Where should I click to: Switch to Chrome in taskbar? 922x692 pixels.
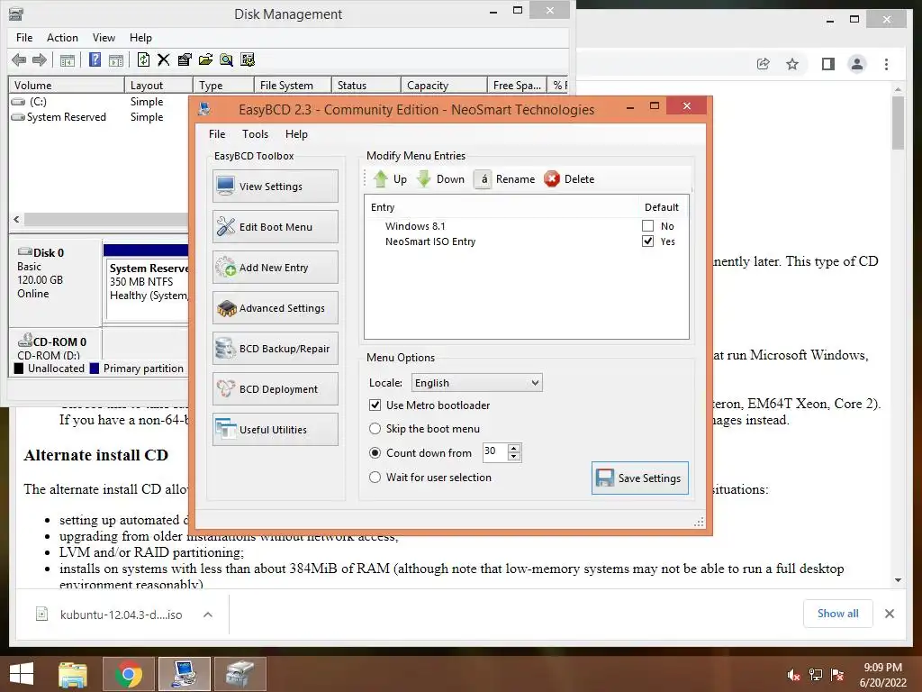tap(128, 674)
